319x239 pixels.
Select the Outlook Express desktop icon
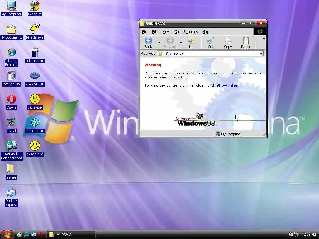coord(11,197)
